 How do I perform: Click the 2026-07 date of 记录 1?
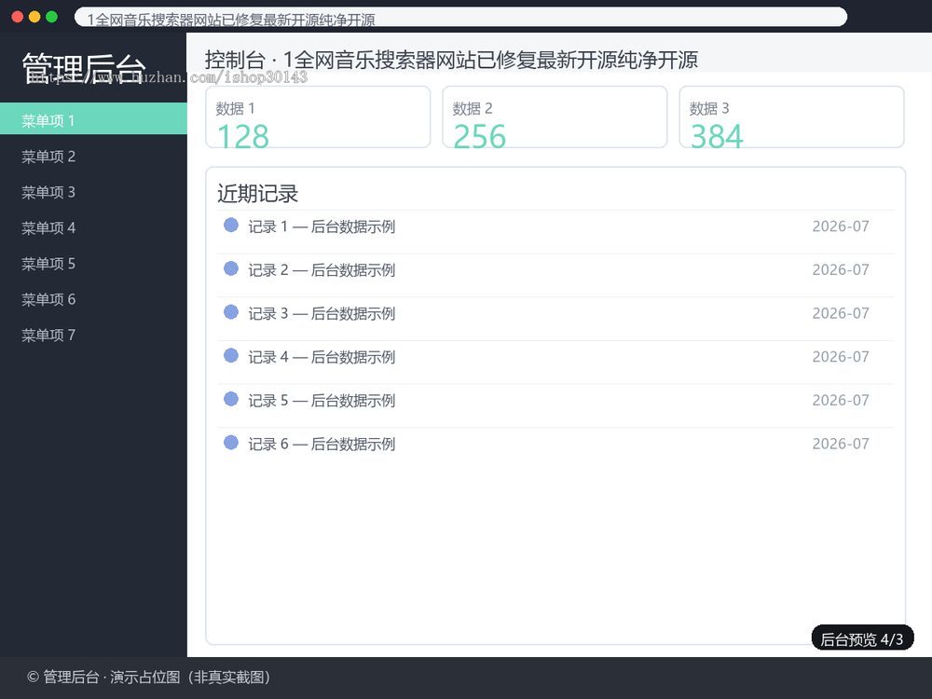[841, 226]
